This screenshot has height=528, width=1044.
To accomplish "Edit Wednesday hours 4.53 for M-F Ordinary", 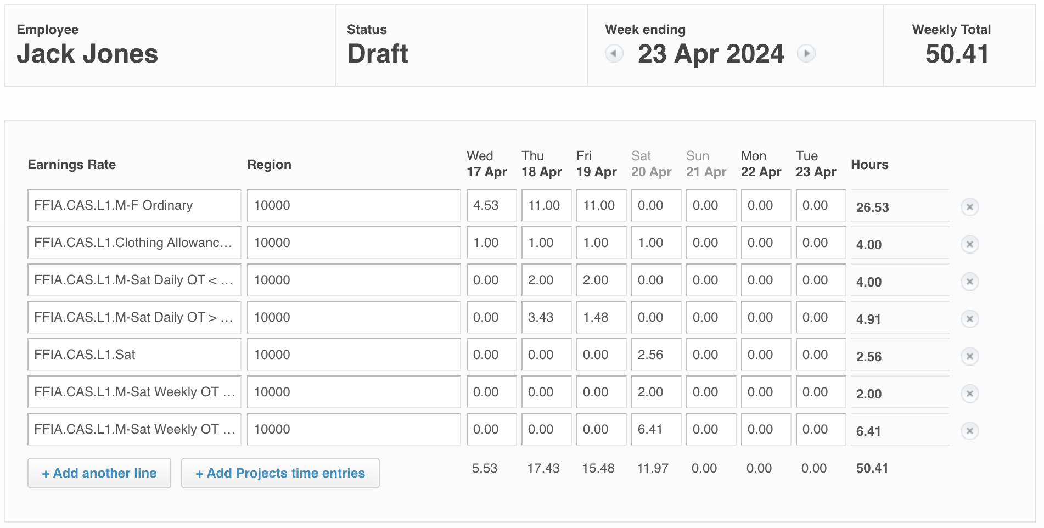I will point(492,205).
